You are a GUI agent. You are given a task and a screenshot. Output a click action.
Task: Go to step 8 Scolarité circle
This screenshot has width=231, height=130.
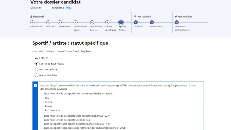tap(136, 22)
